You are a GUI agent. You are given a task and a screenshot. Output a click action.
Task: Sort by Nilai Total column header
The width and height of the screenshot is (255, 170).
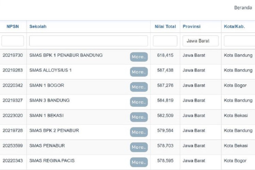coord(165,26)
